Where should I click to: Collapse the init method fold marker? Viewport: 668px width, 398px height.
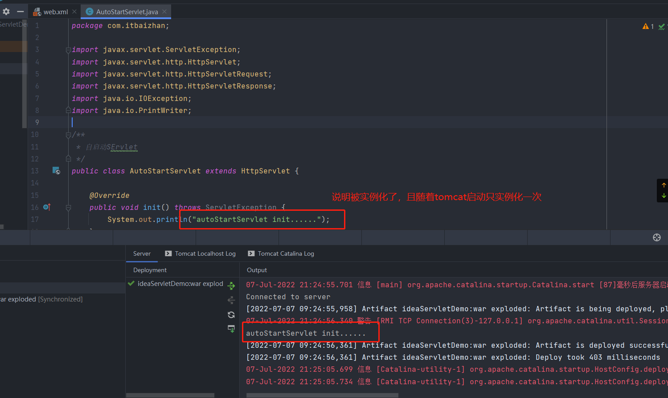[68, 207]
